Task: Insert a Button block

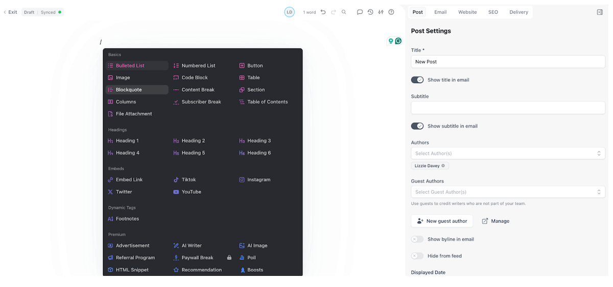Action: click(251, 66)
